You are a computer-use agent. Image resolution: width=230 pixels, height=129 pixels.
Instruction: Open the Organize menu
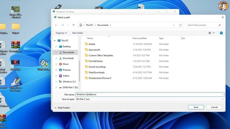pyautogui.click(x=61, y=33)
